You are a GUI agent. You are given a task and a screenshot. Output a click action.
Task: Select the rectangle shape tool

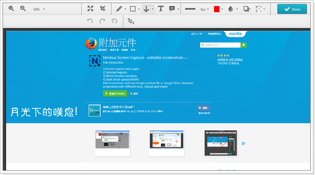pos(133,9)
